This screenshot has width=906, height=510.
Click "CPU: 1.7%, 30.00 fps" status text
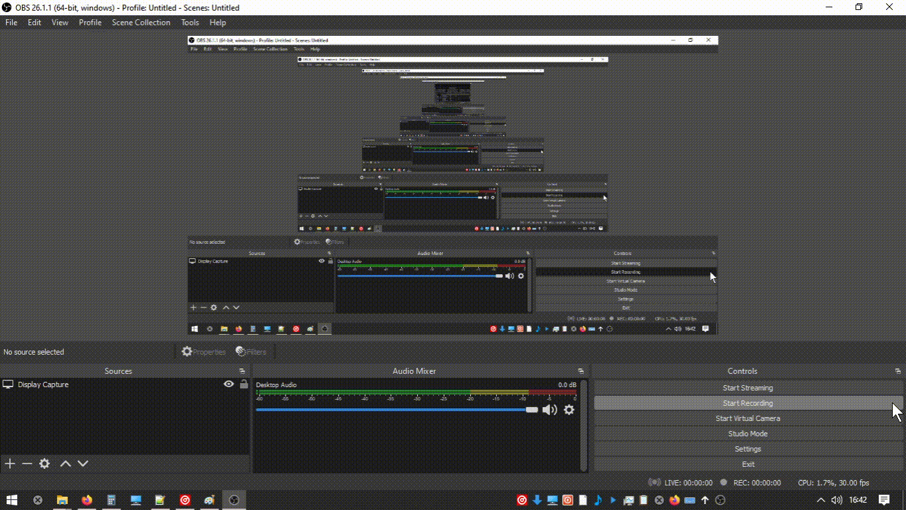(x=834, y=483)
